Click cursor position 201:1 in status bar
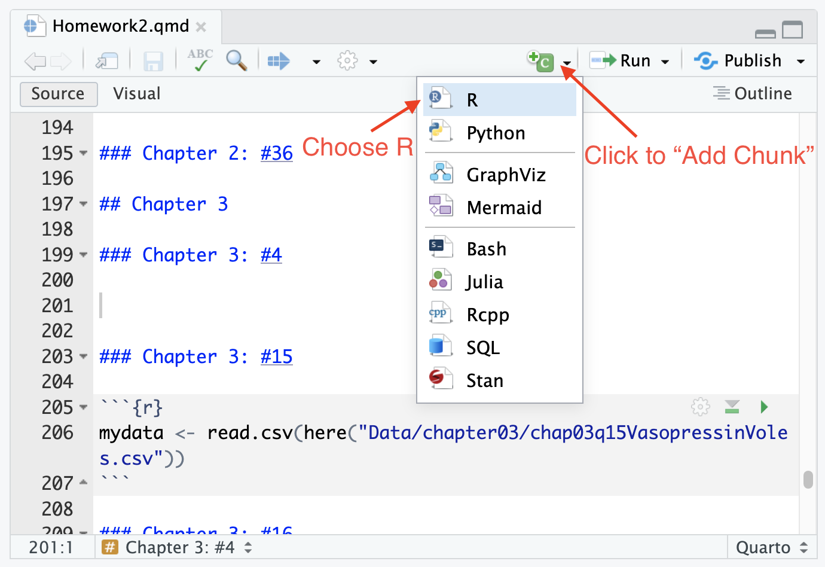This screenshot has height=567, width=825. pyautogui.click(x=51, y=547)
